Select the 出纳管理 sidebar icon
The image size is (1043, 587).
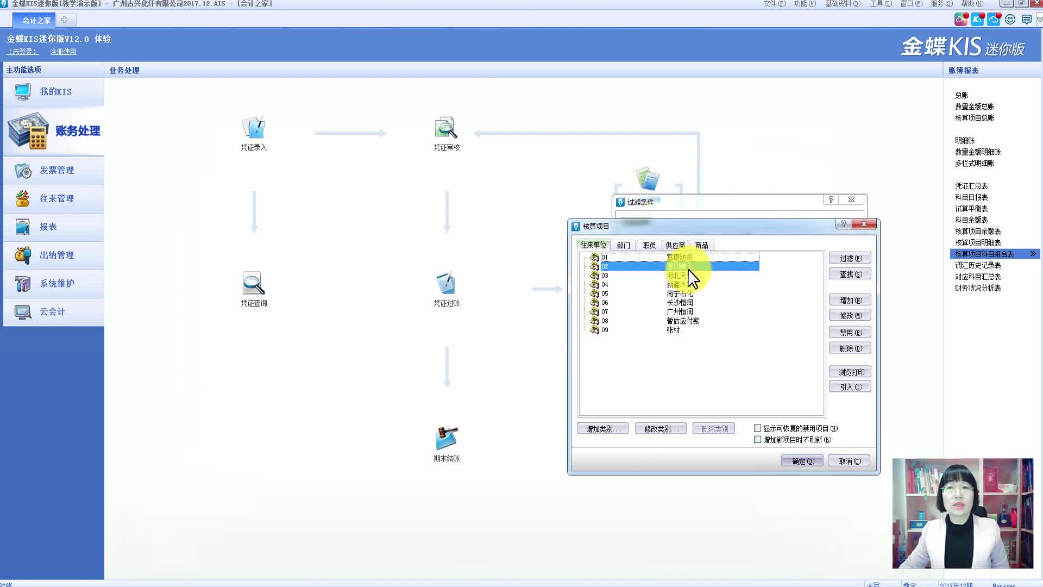tap(23, 255)
